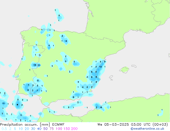Screen dimensions: 170x131
Task: Pick the 40 mm legend value
Action: (39, 129)
